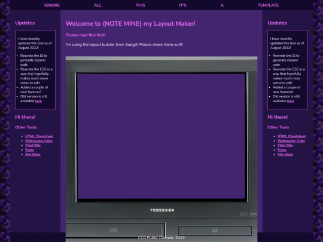Follow the 'here' link in right Updates box
The height and width of the screenshot is (242, 323).
(x=291, y=101)
